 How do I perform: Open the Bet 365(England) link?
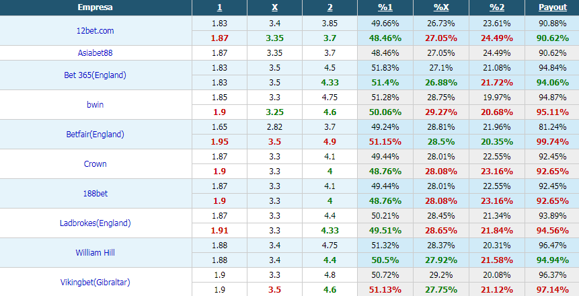(x=95, y=75)
